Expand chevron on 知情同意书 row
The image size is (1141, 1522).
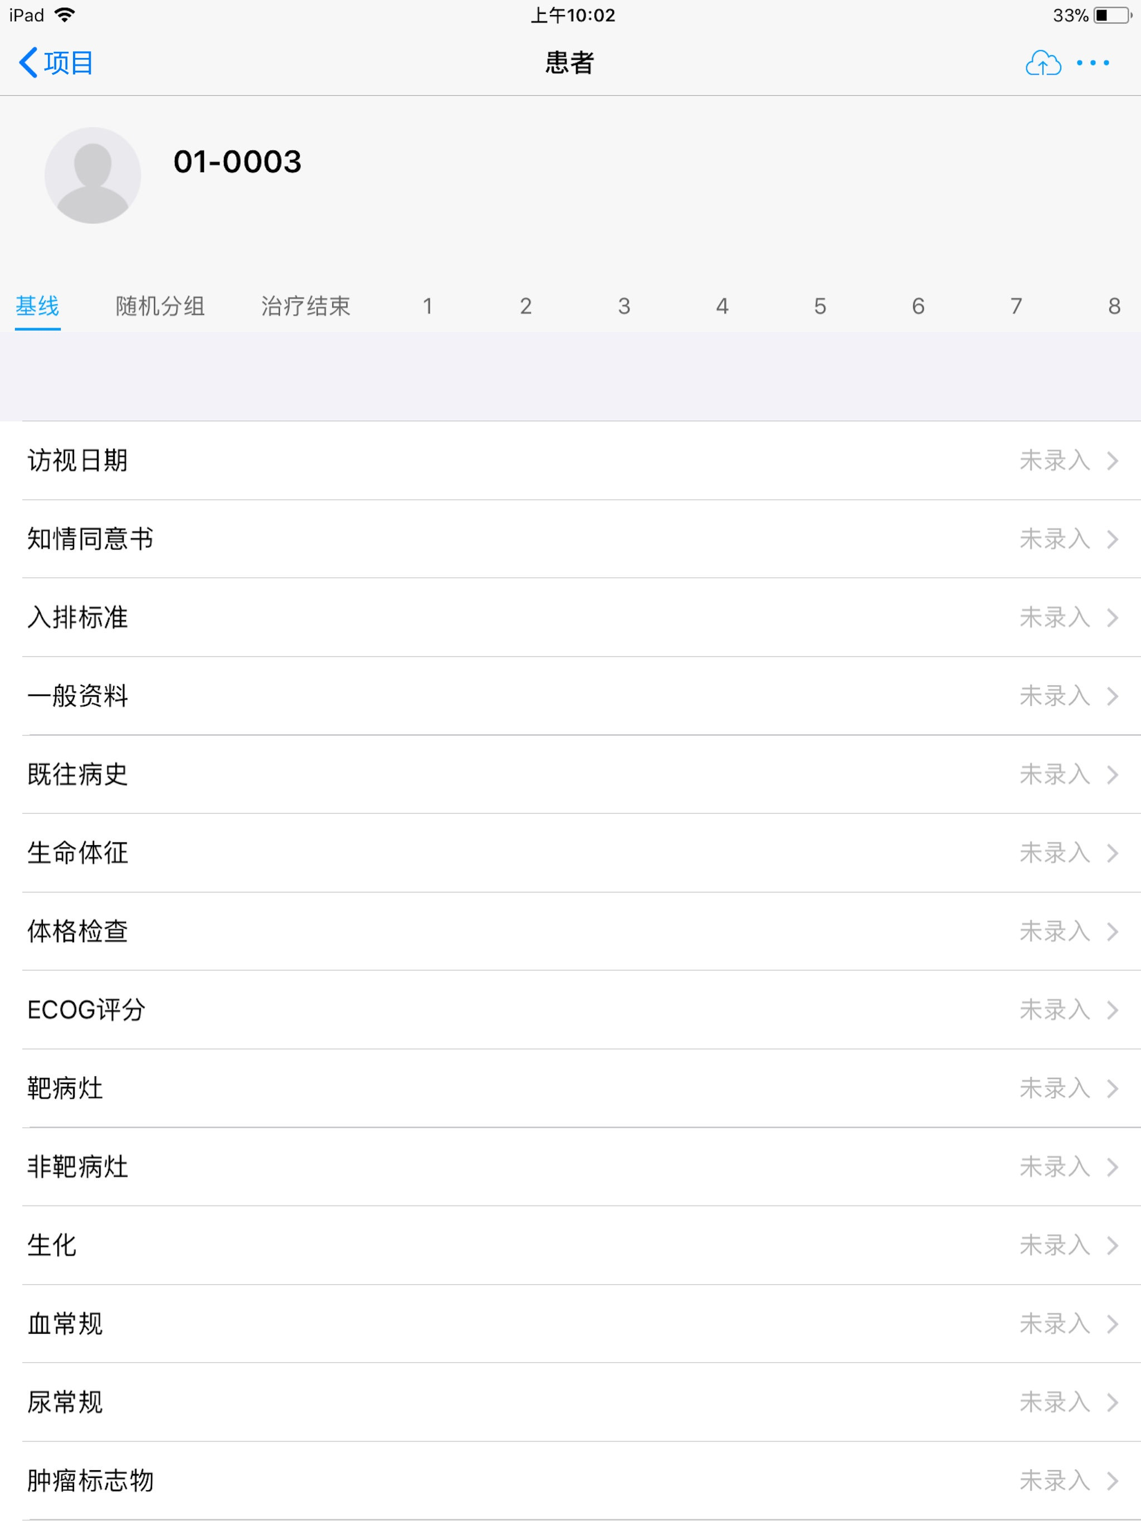click(x=1113, y=539)
